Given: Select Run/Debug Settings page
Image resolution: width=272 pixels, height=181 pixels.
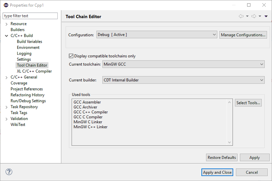Looking at the screenshot, I should tap(28, 101).
